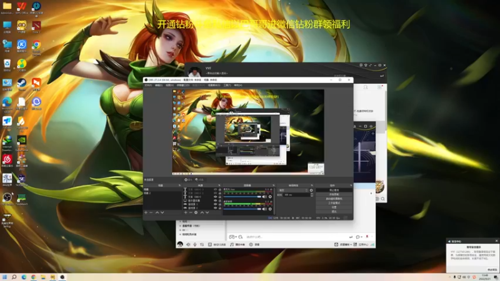Screen dimensions: 500x281
Task: Move the selected source up in the Sources list
Action: click(202, 212)
